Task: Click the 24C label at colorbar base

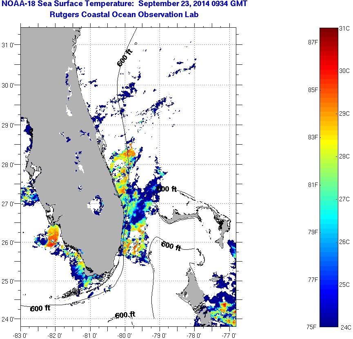Action: 345,326
